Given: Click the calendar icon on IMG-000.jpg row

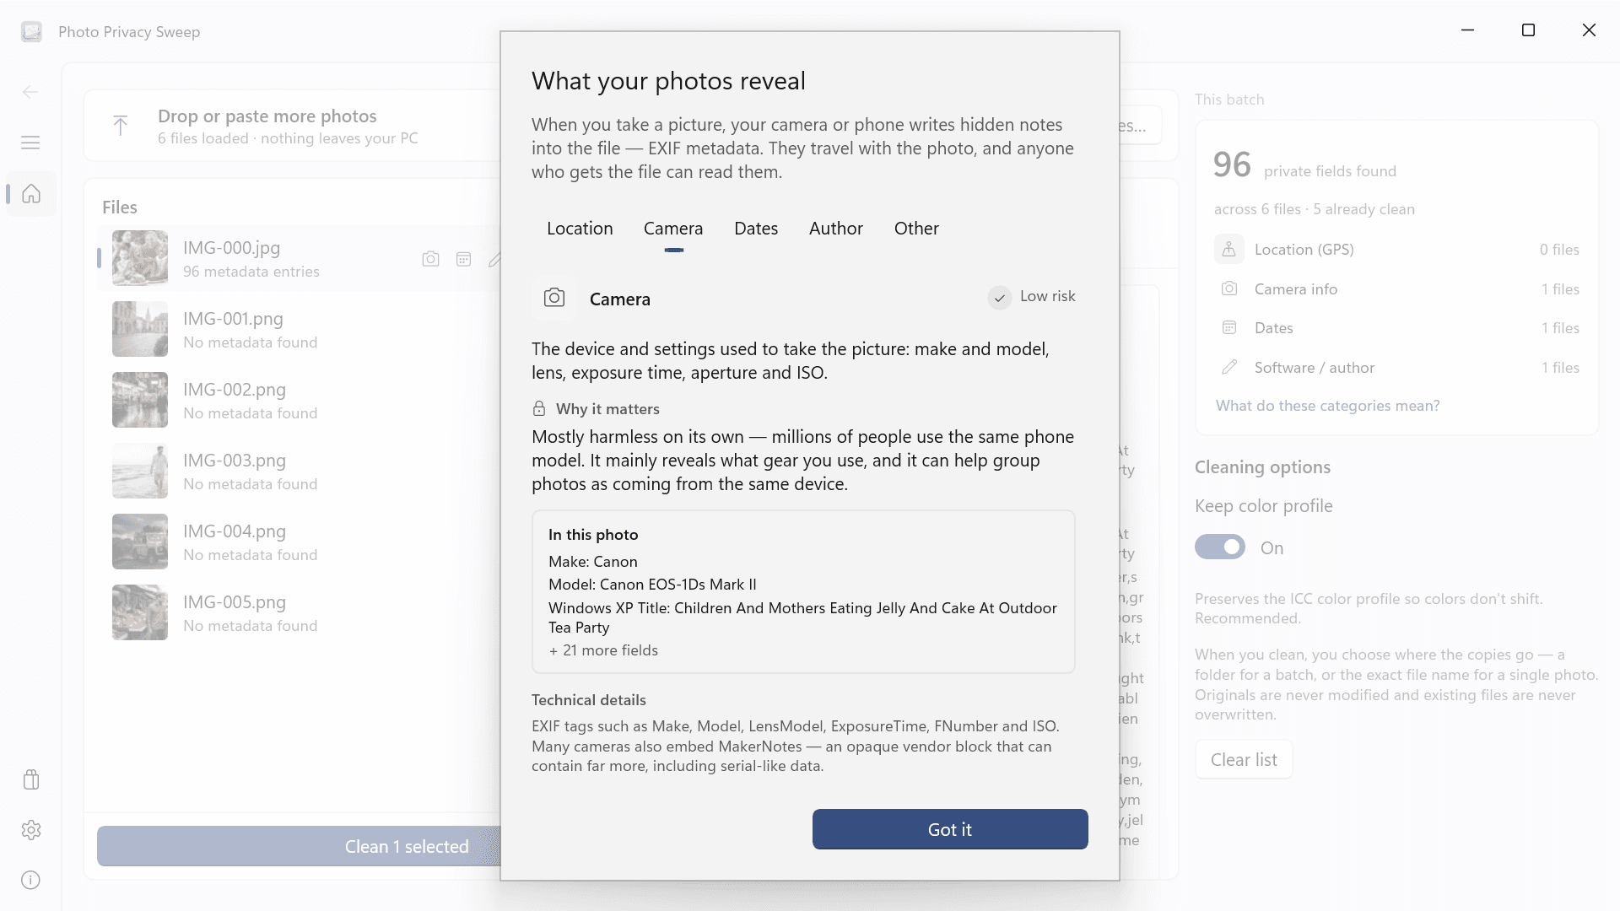Looking at the screenshot, I should pos(463,259).
